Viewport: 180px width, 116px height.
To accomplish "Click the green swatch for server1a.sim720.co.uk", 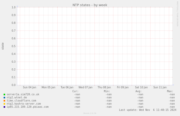I will click(x=4, y=95).
